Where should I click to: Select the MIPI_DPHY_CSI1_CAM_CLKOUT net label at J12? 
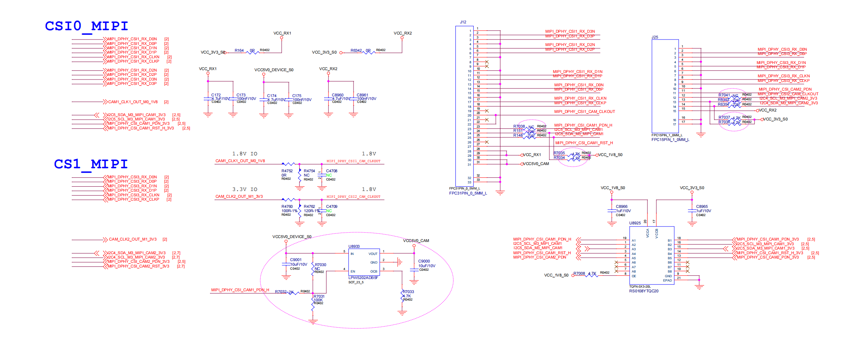tap(584, 112)
